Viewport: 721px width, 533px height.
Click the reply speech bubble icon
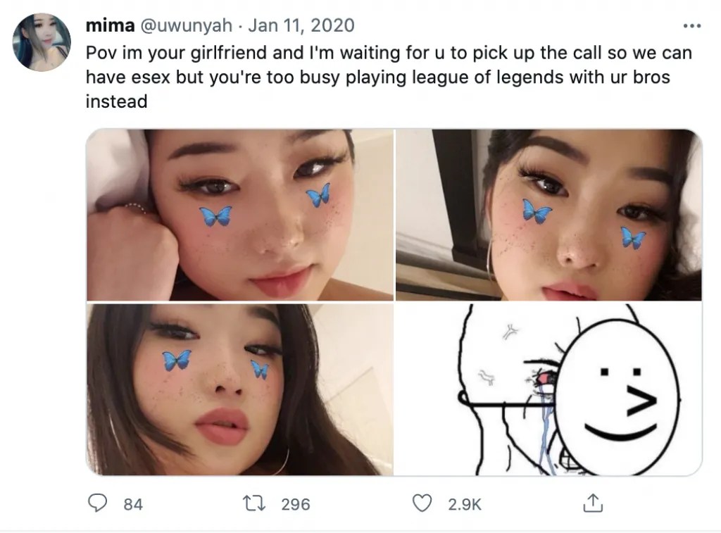click(97, 503)
